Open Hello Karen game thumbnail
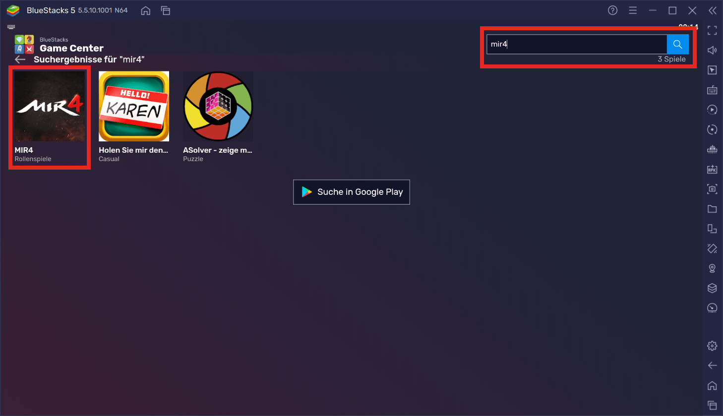The width and height of the screenshot is (723, 416). [x=134, y=106]
